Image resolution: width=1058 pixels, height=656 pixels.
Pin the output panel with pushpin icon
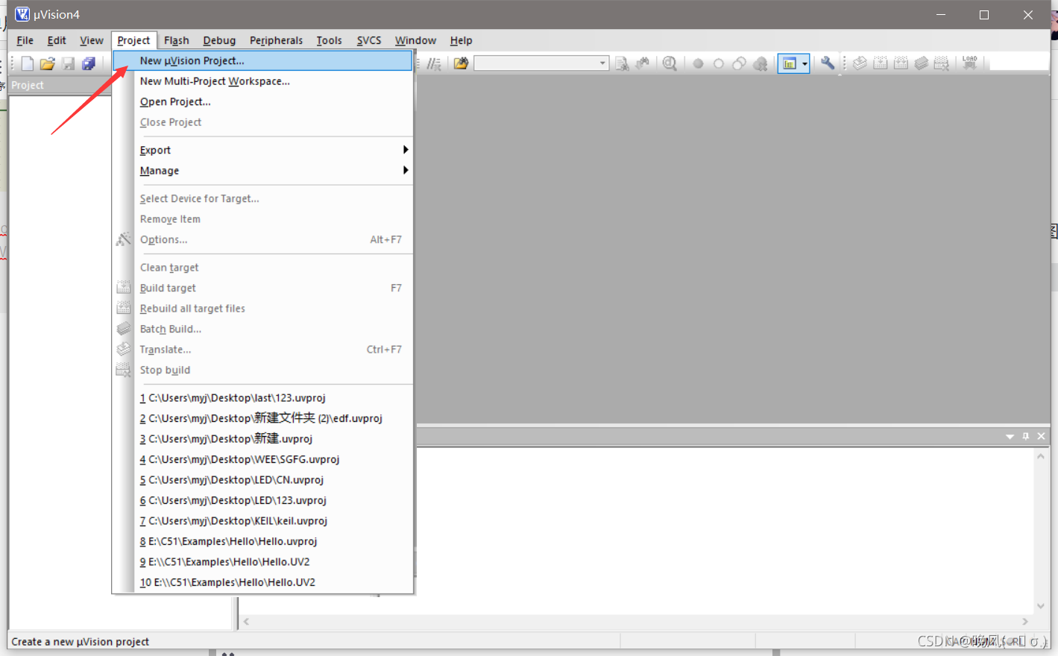(x=1026, y=436)
